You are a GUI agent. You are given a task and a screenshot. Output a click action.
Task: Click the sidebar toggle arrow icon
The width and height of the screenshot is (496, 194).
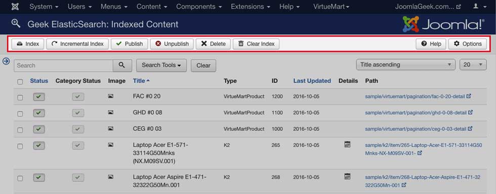pos(6,61)
